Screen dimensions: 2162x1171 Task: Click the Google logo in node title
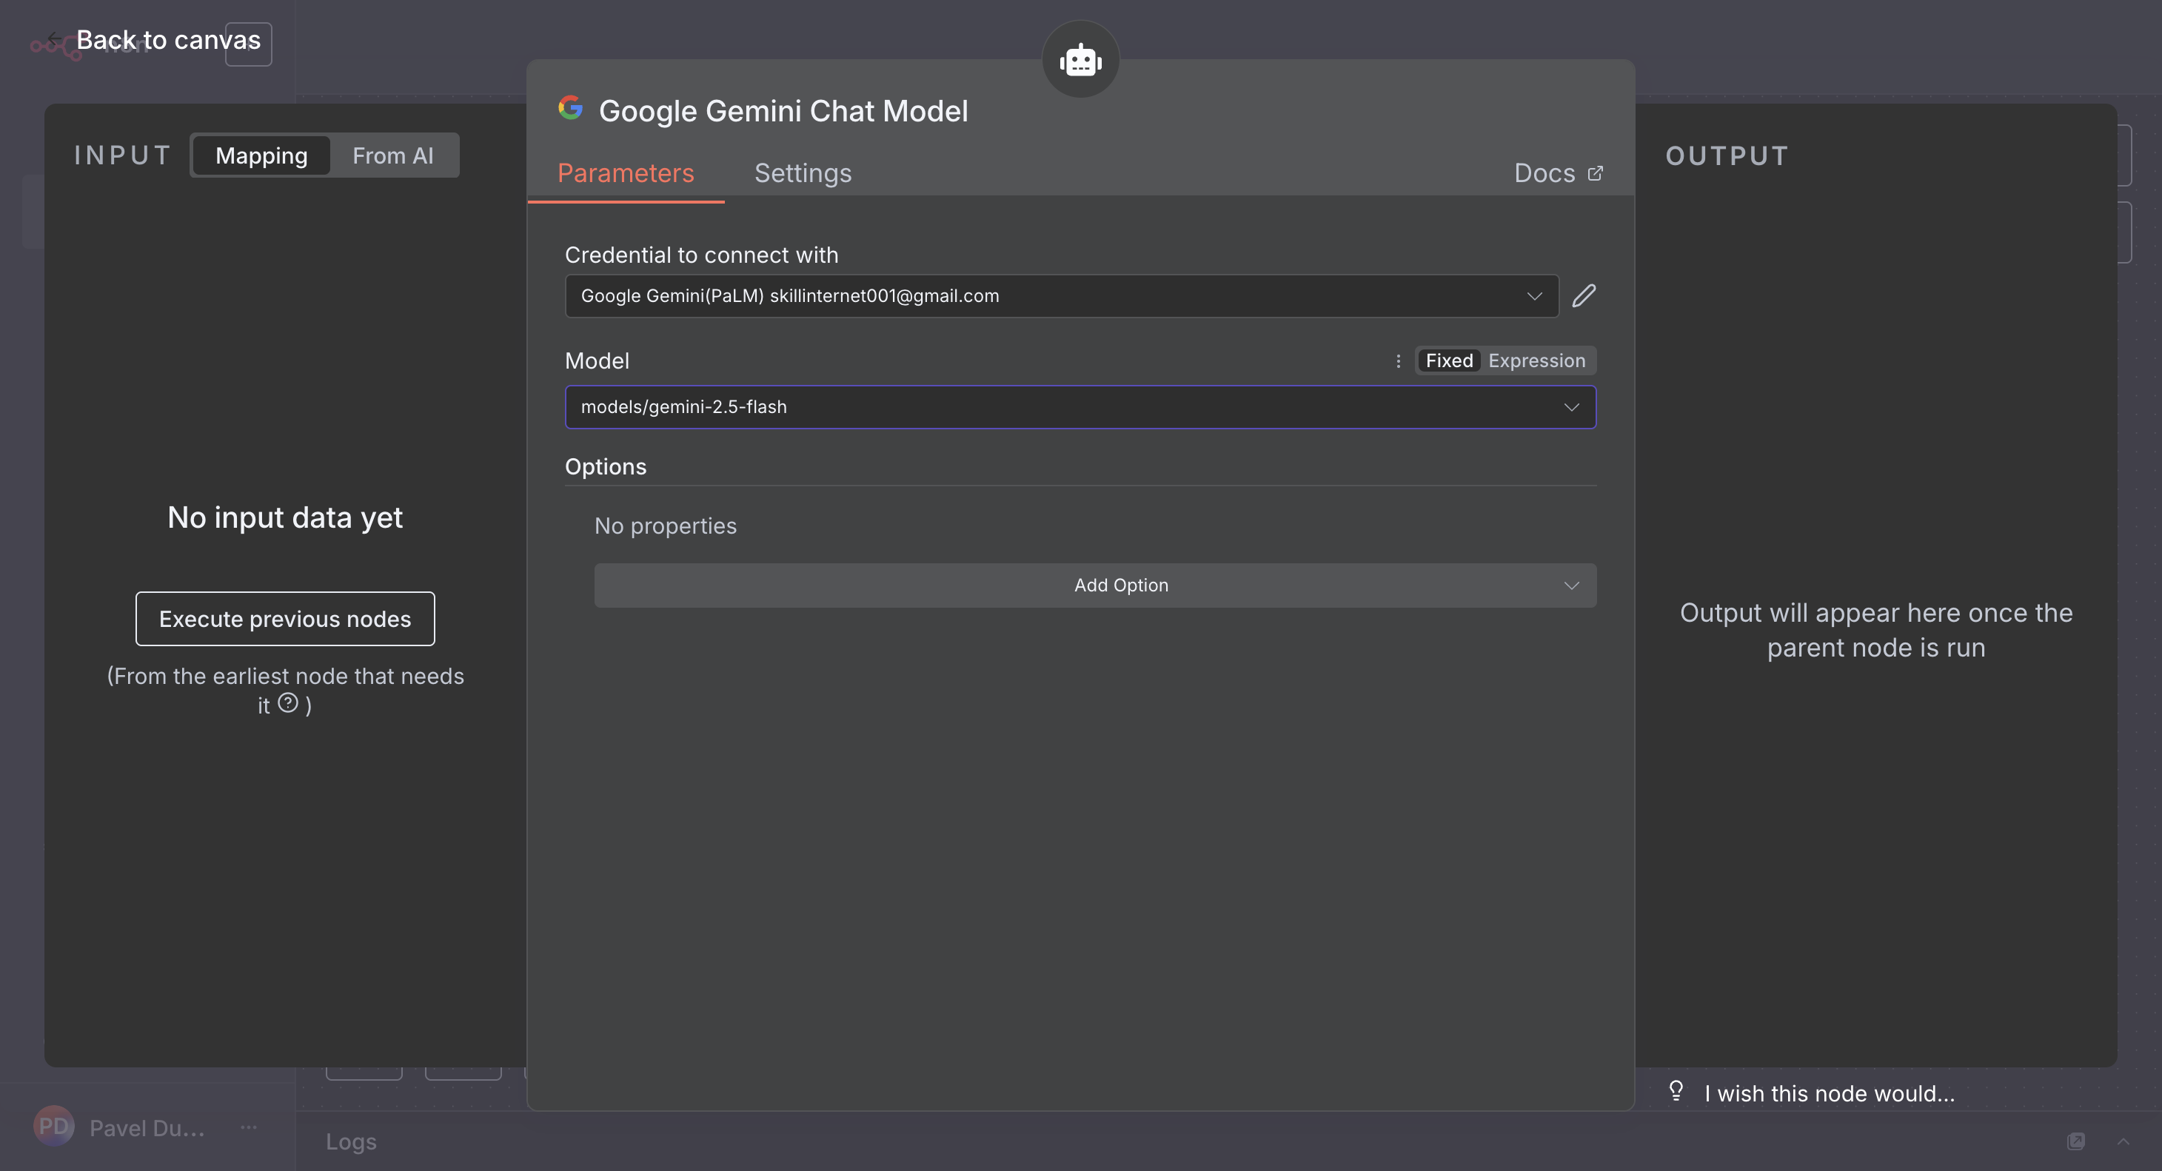pyautogui.click(x=571, y=108)
